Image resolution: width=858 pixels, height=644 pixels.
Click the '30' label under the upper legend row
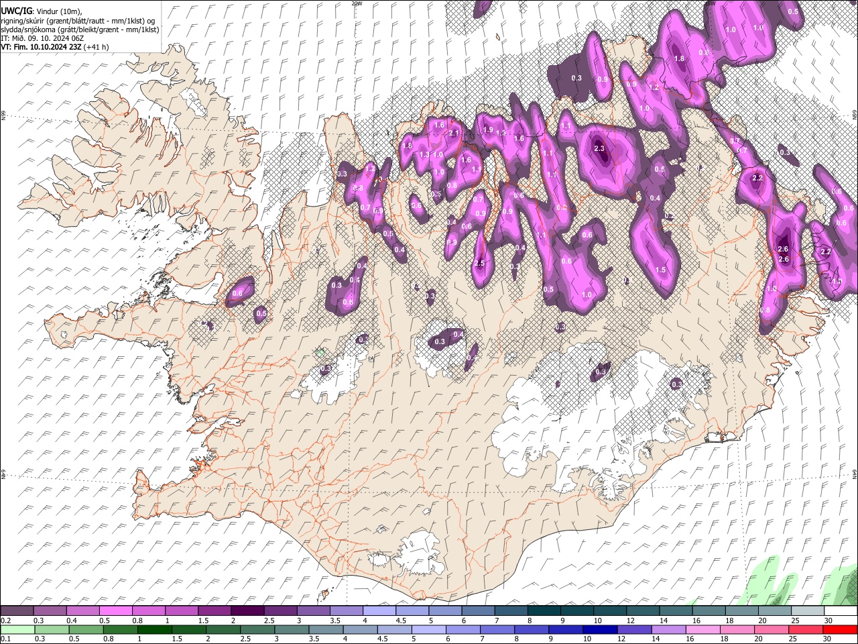click(829, 621)
